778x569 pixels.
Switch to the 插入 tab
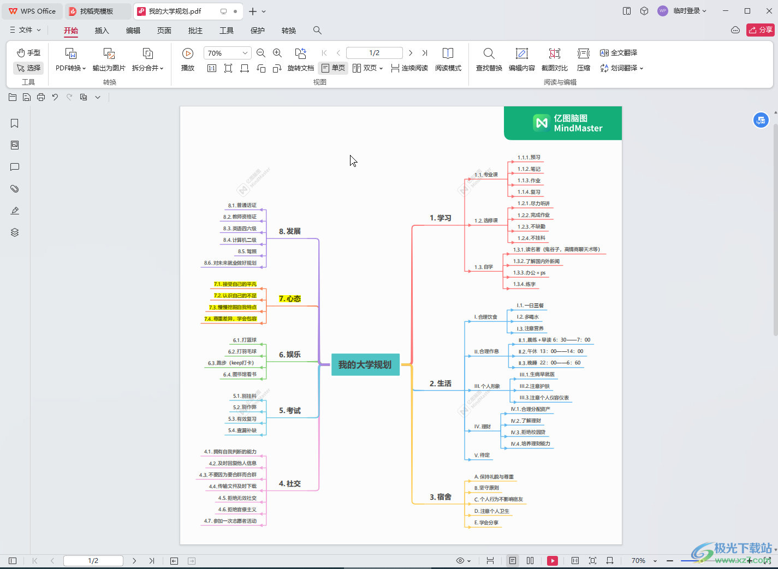pyautogui.click(x=102, y=31)
